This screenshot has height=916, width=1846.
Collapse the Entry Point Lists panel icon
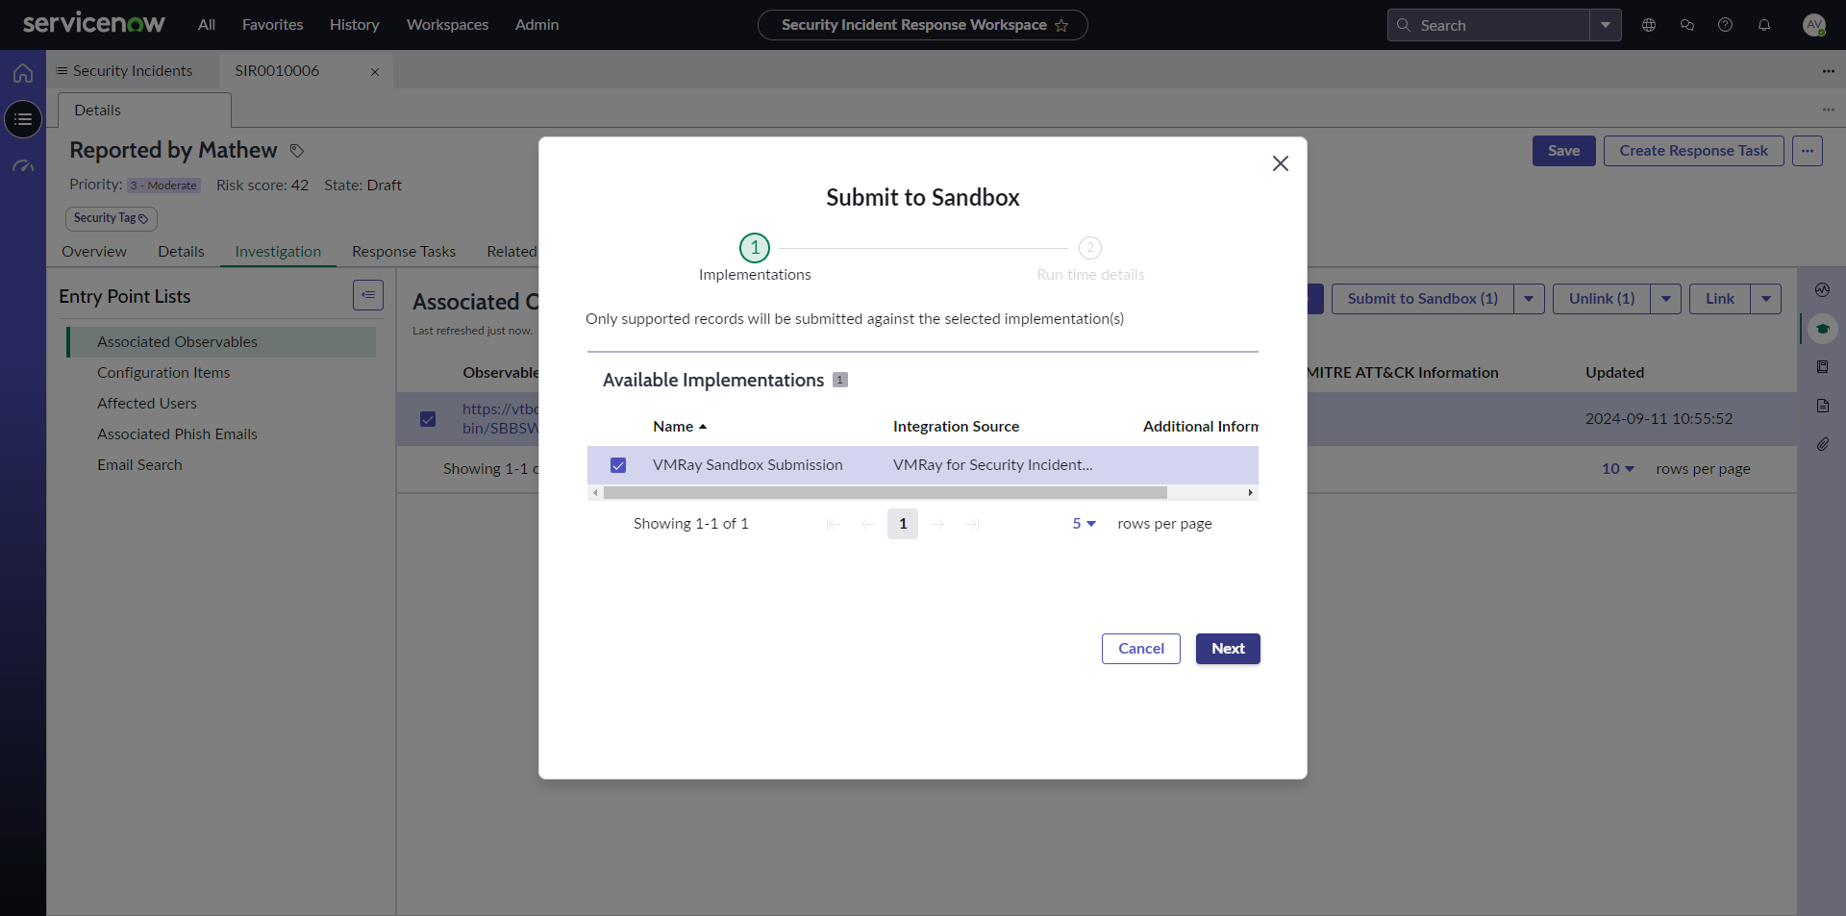coord(368,295)
